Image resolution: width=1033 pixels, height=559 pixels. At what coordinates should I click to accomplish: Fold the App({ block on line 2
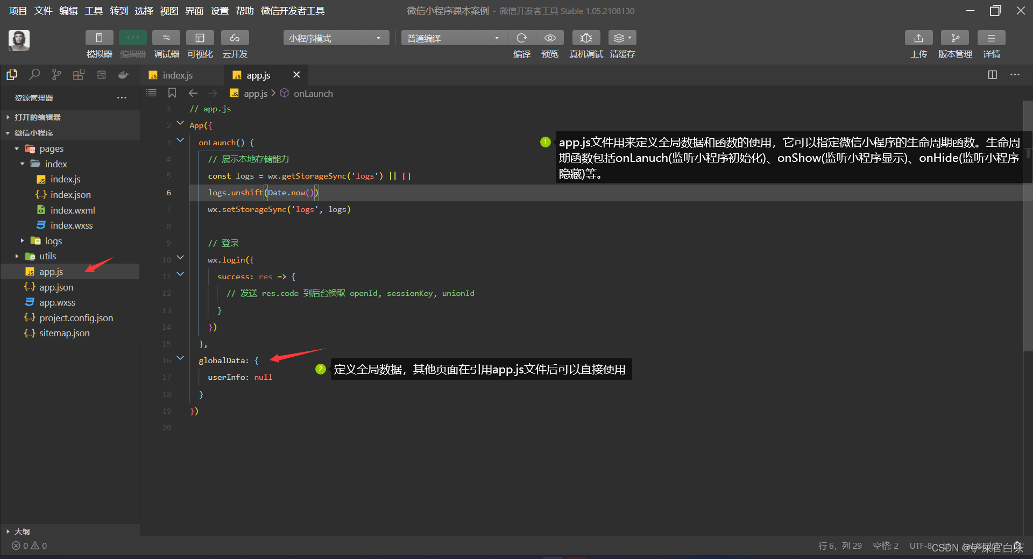(180, 123)
